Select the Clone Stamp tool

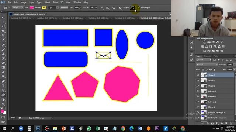(x=3, y=54)
